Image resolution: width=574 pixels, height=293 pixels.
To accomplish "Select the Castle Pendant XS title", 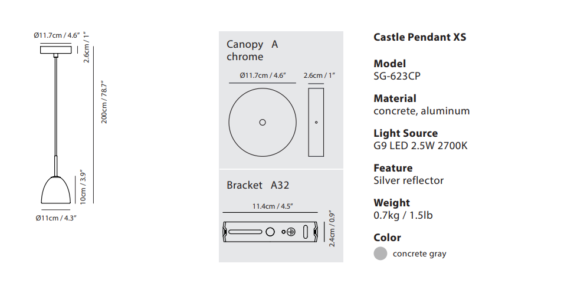I will [x=420, y=37].
